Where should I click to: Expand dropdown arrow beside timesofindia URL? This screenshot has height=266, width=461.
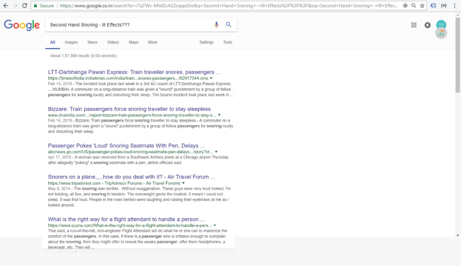tap(211, 78)
